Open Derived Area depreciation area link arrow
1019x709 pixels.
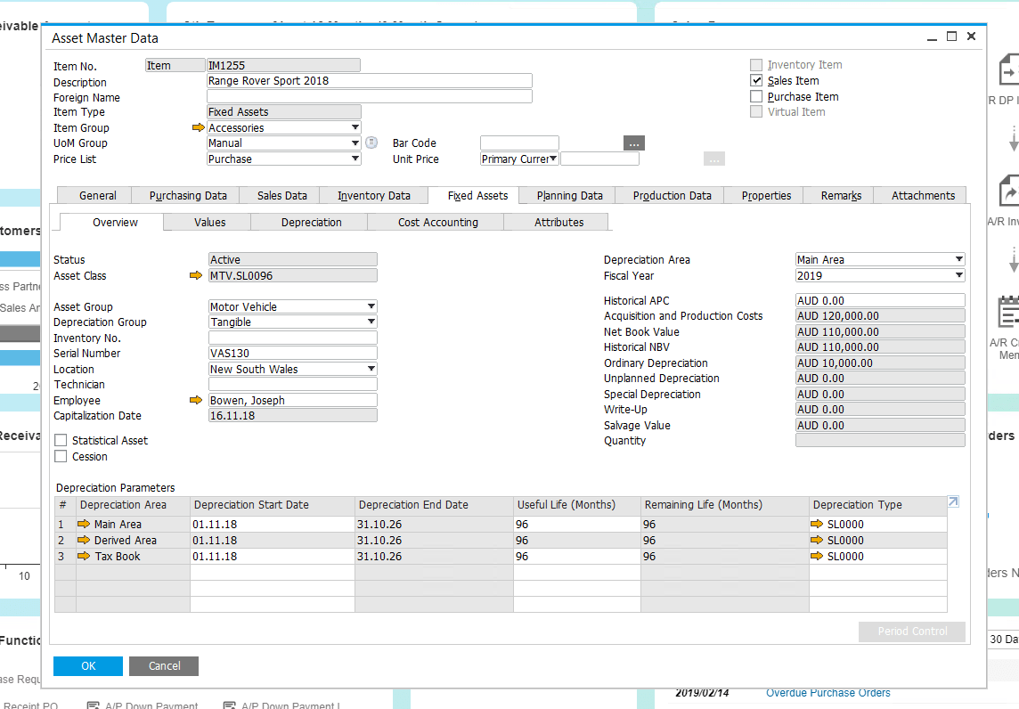(x=84, y=540)
